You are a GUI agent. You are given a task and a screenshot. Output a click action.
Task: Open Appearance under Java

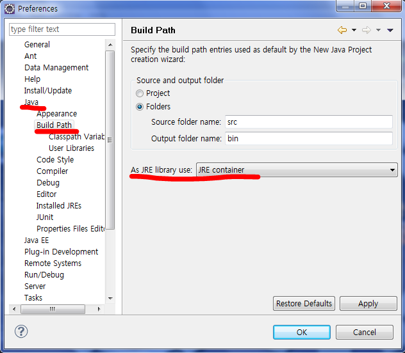pos(57,114)
